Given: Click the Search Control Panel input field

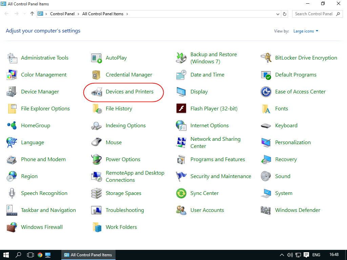Looking at the screenshot, I should 313,14.
